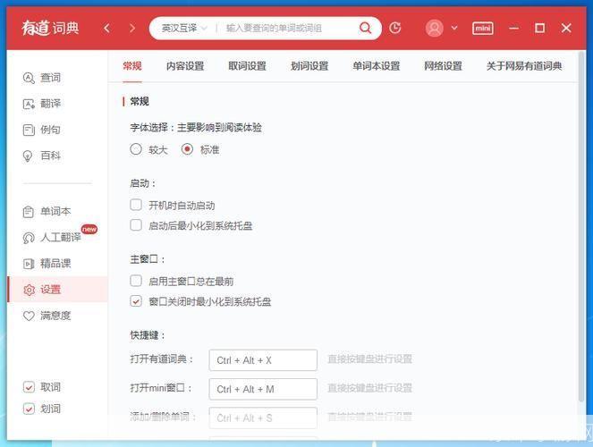
Task: Toggle the 取词 checkbox in sidebar
Action: click(x=29, y=387)
